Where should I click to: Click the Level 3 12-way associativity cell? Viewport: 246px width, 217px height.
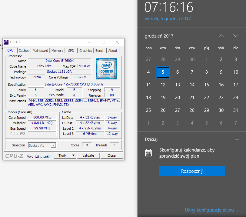pyautogui.click(x=112, y=134)
